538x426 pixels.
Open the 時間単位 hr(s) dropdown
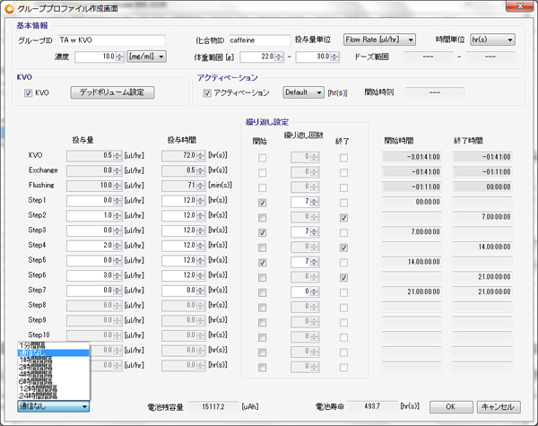click(x=492, y=39)
